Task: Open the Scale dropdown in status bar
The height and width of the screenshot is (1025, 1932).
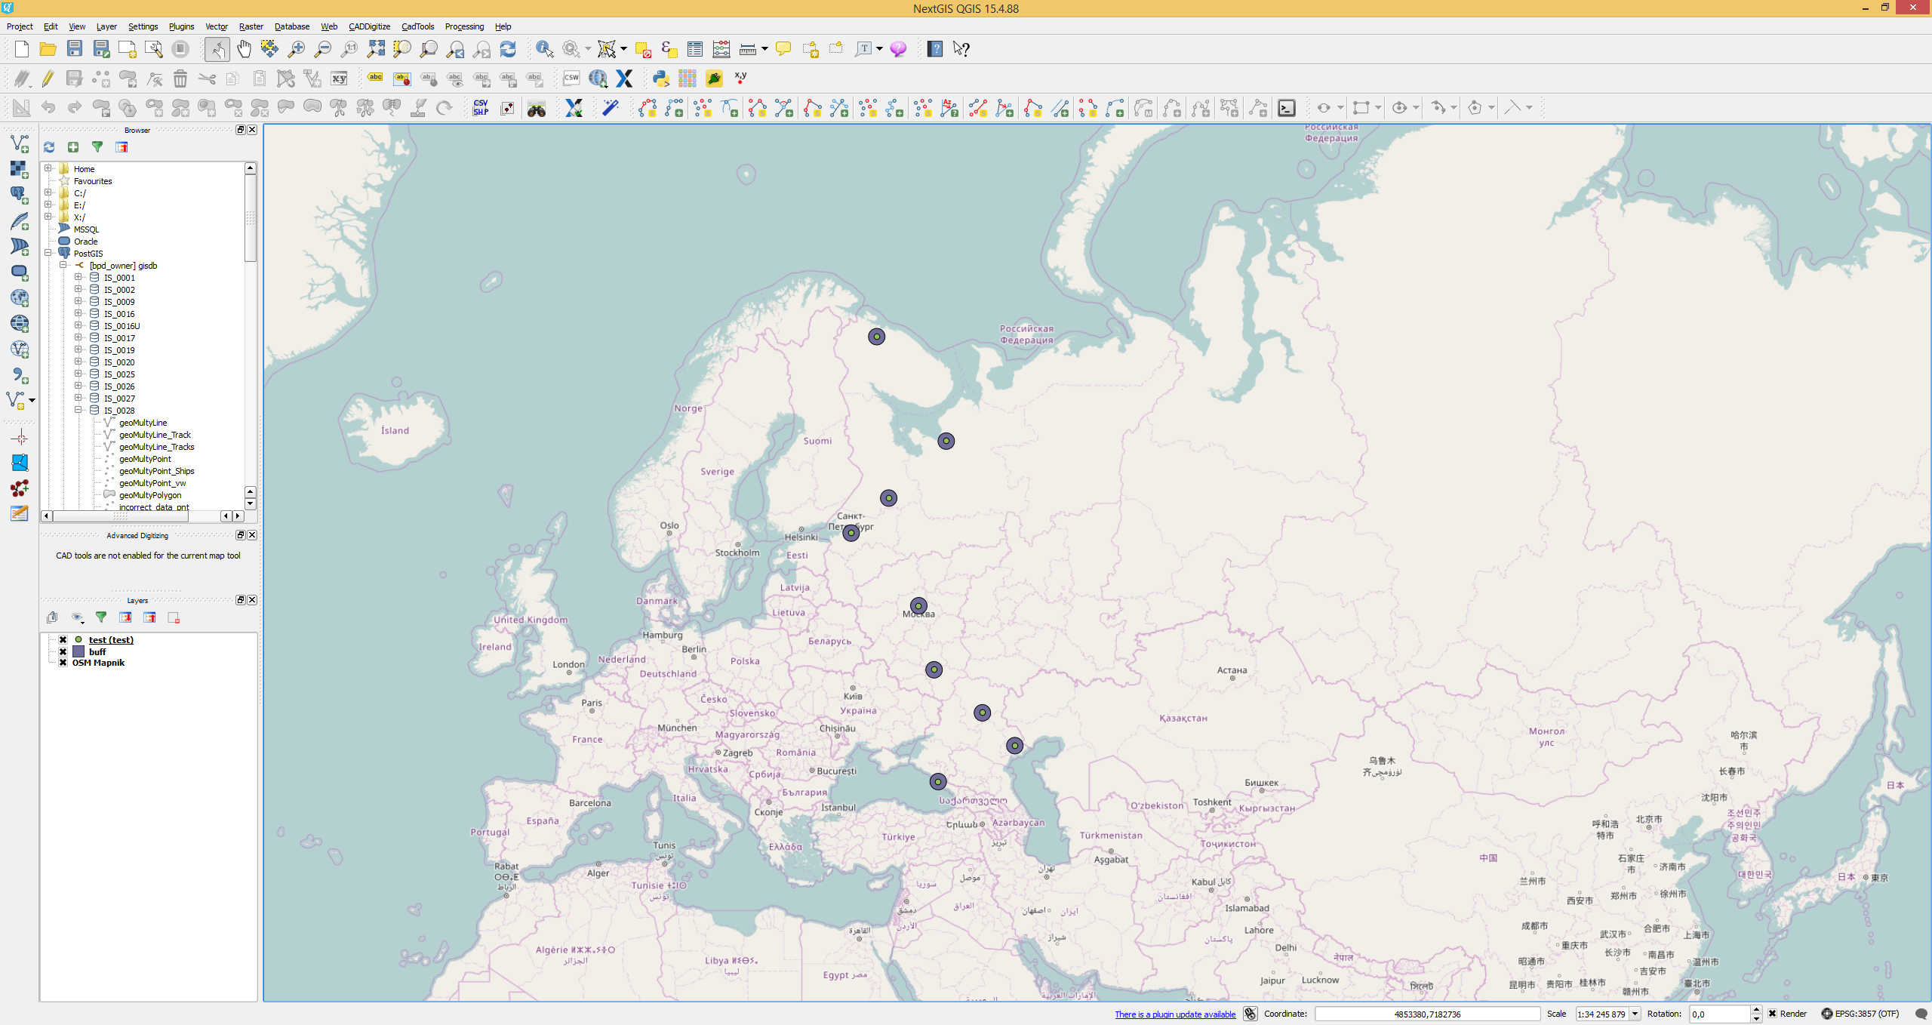Action: (1635, 1014)
